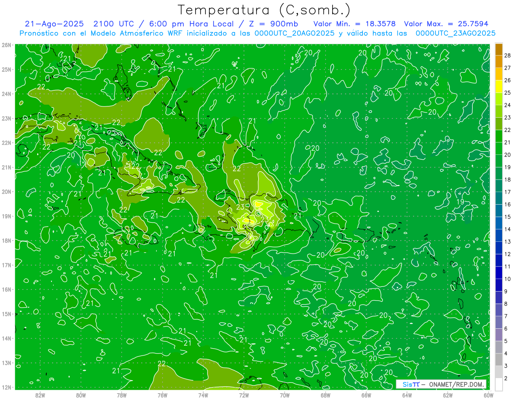The image size is (519, 401).
Task: Click the legend scale label "2"
Action: point(506,378)
